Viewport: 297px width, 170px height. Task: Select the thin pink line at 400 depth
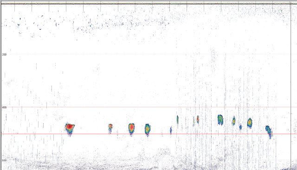149,107
